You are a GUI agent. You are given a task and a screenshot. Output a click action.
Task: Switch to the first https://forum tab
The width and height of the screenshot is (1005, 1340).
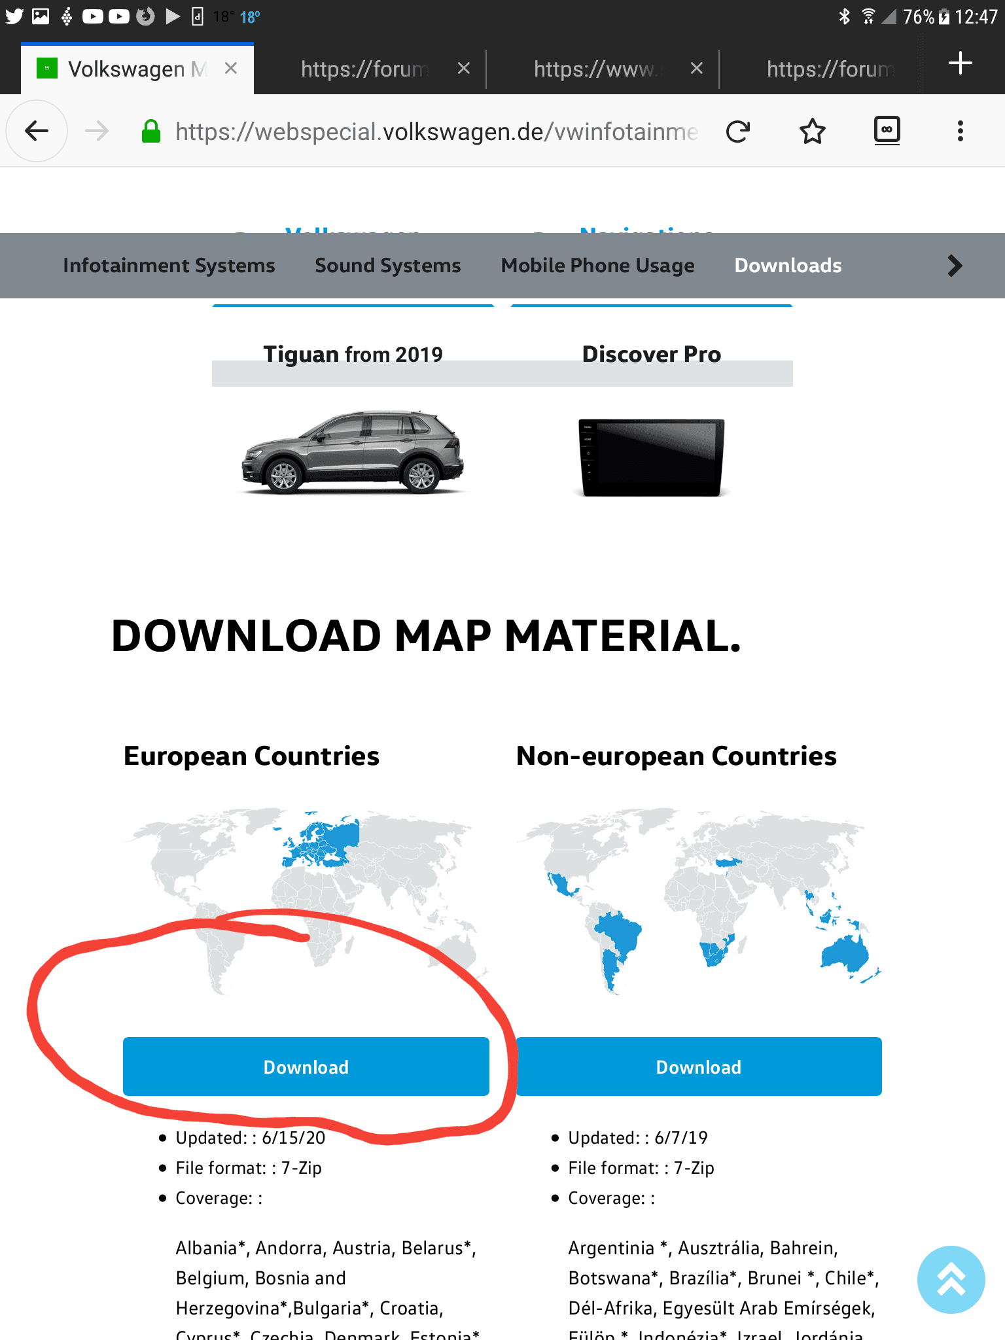[x=370, y=69]
